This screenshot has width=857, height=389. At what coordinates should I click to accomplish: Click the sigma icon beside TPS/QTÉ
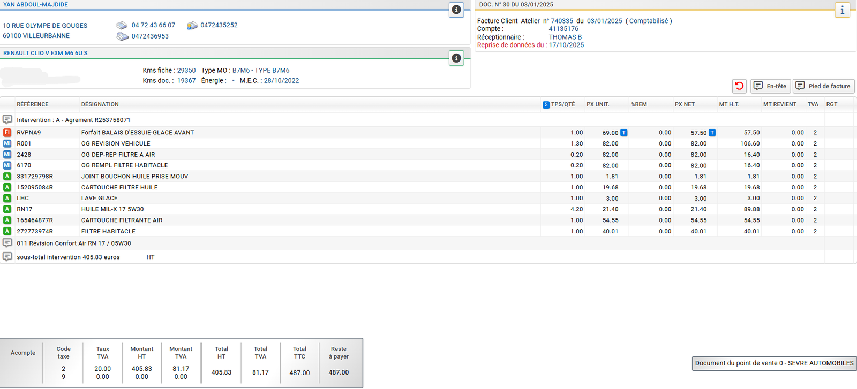click(x=546, y=105)
